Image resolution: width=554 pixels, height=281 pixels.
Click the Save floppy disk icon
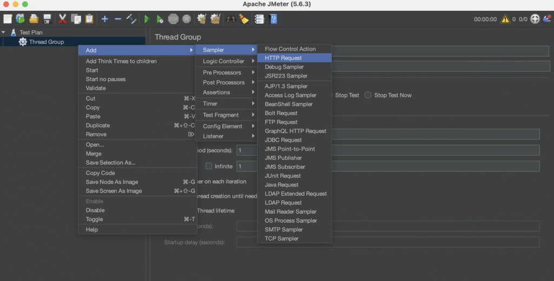point(47,19)
